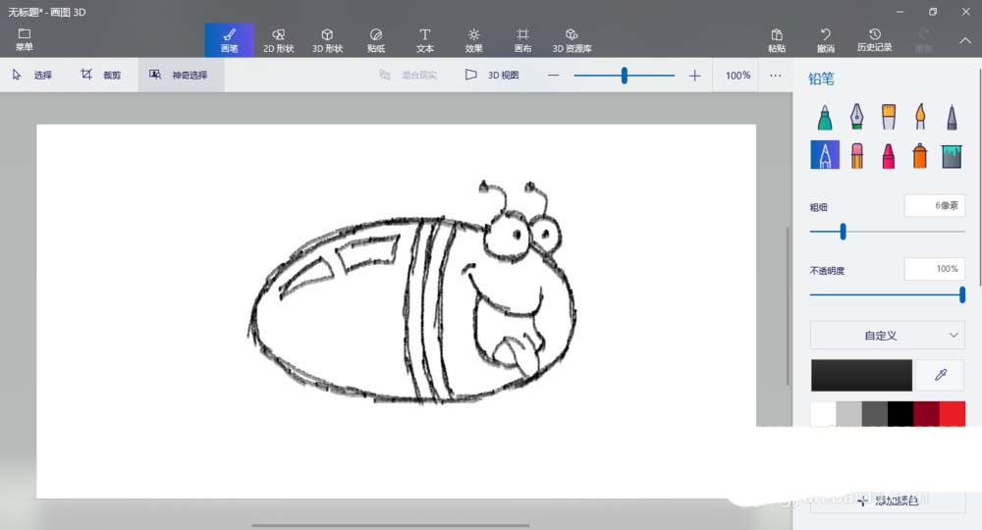Click 添加颜色 add color button
This screenshot has height=530, width=982.
[x=888, y=501]
